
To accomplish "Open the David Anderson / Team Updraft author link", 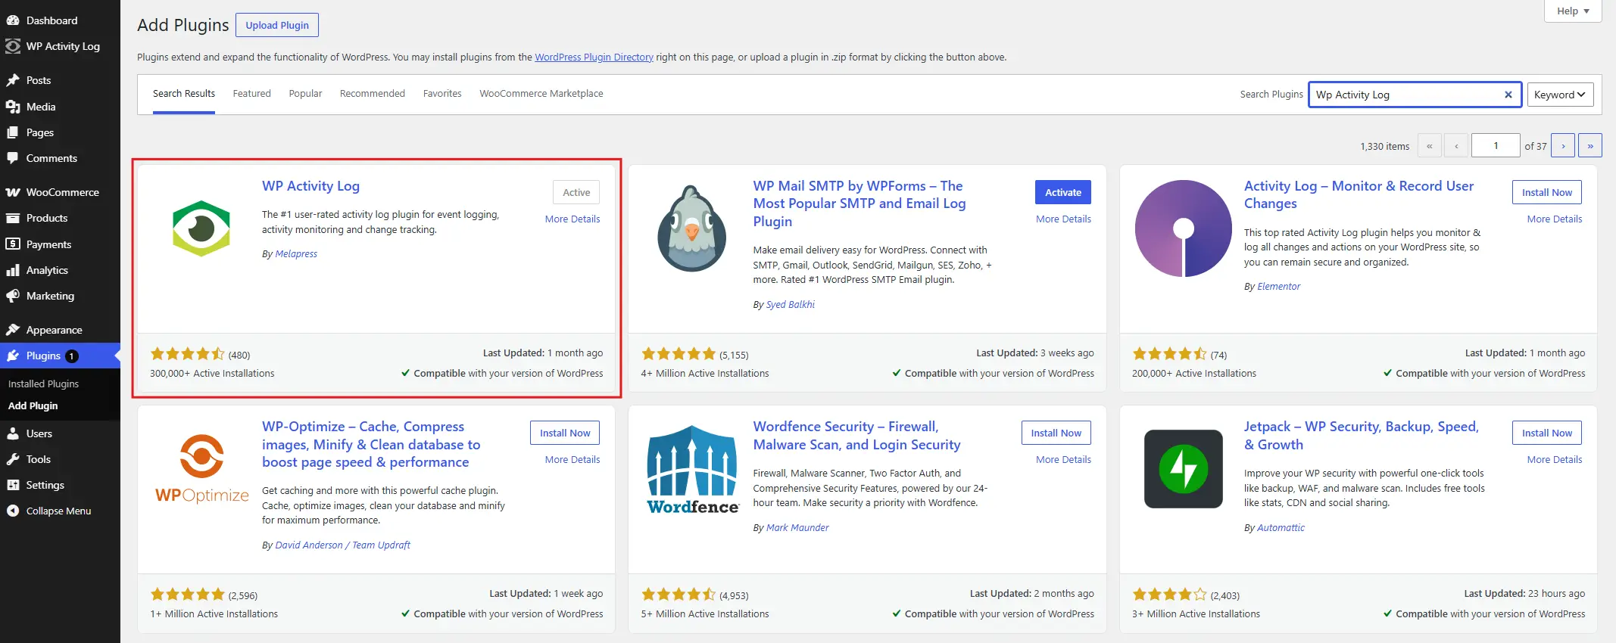I will pos(343,545).
